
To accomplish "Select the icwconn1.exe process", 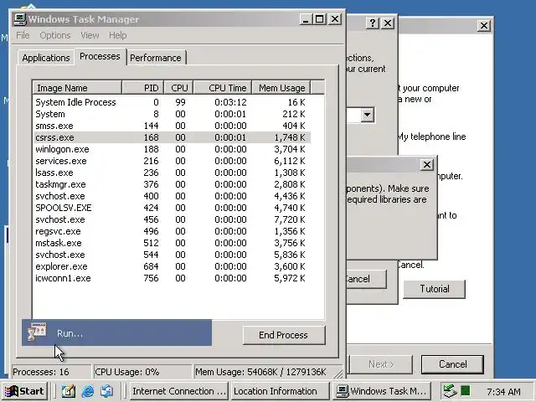I will pos(173,278).
